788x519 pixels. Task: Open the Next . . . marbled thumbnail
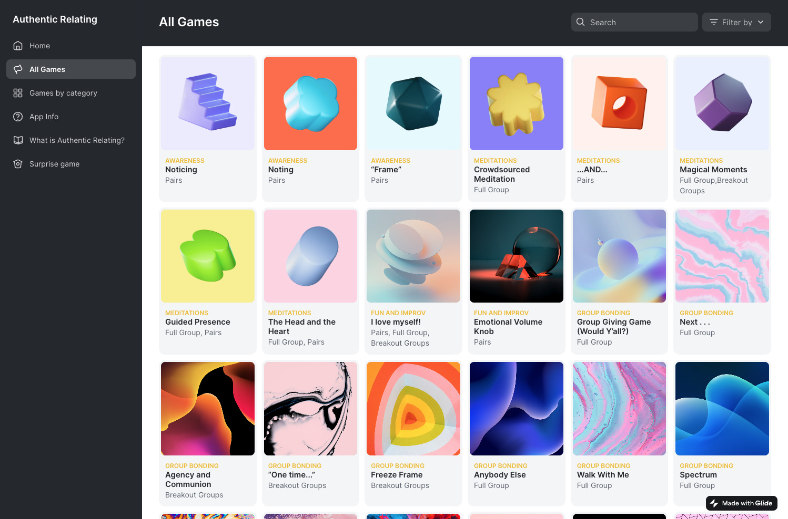tap(722, 256)
